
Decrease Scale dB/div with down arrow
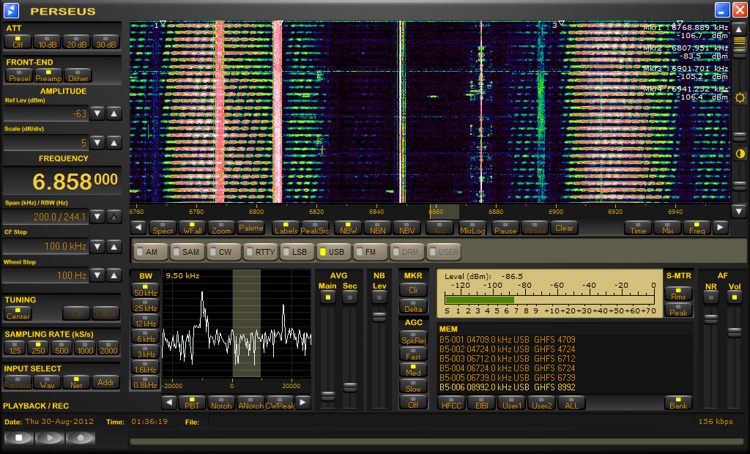pos(97,143)
